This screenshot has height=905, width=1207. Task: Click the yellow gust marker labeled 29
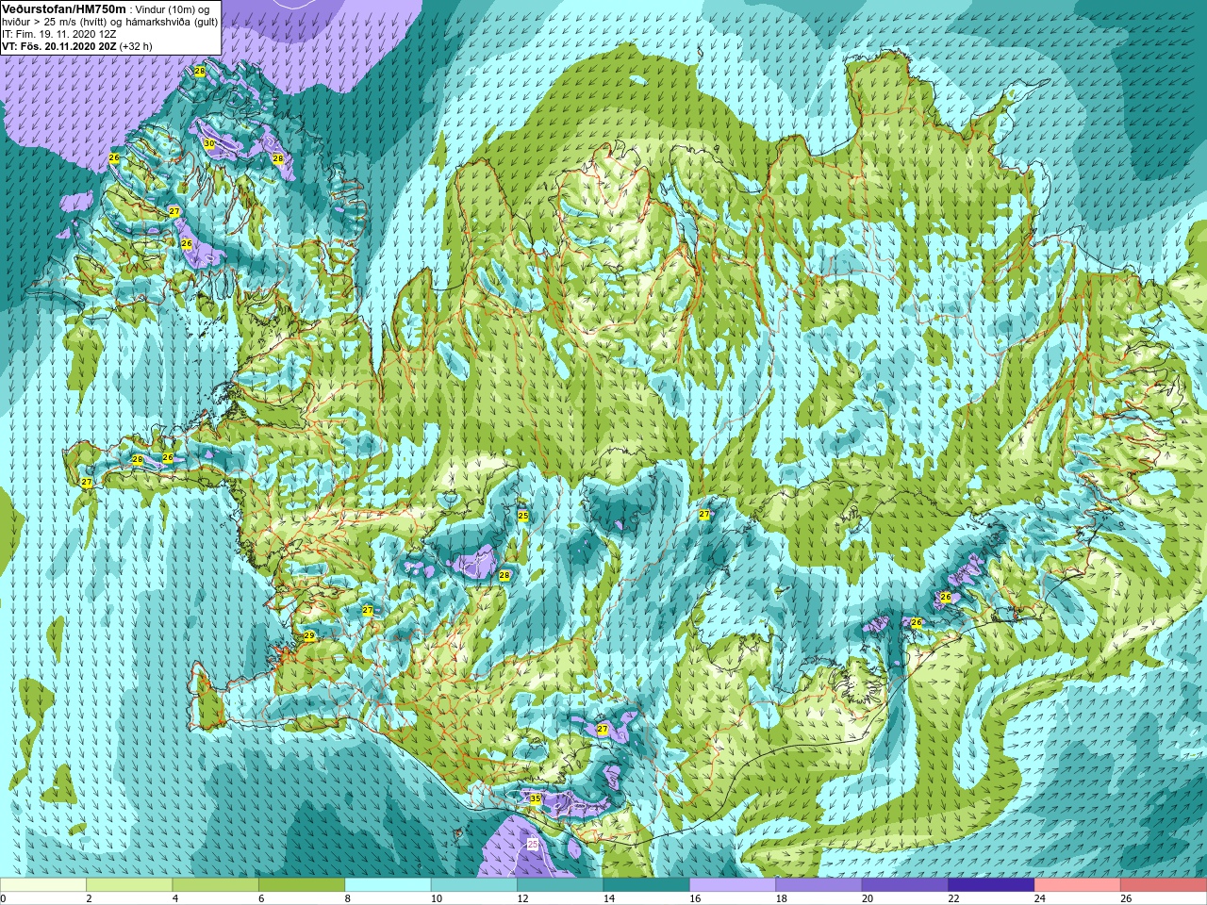click(x=309, y=636)
